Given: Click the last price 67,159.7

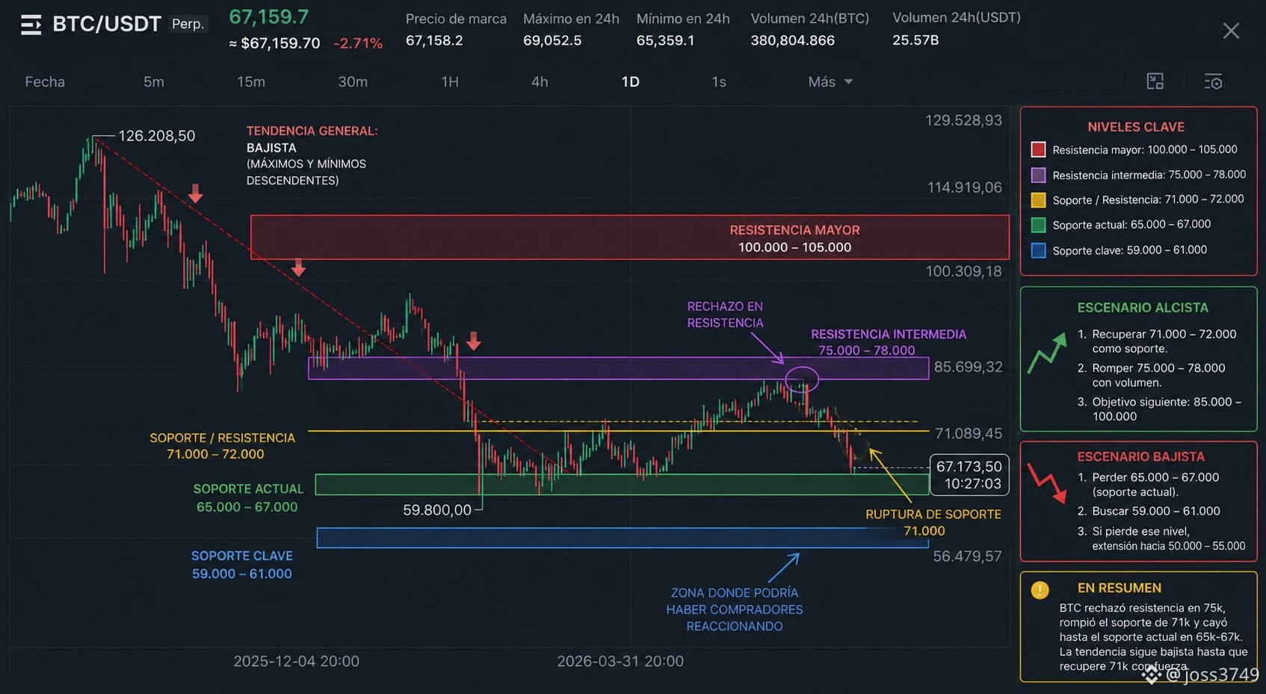Looking at the screenshot, I should (269, 16).
